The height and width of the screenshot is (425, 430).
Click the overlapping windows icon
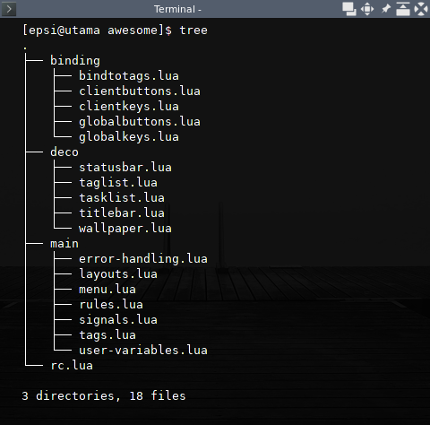tap(349, 9)
